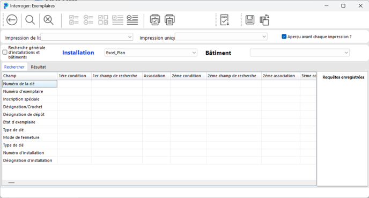Image resolution: width=369 pixels, height=198 pixels.
Task: Open the Impression de liste dropdown
Action: [x=87, y=36]
